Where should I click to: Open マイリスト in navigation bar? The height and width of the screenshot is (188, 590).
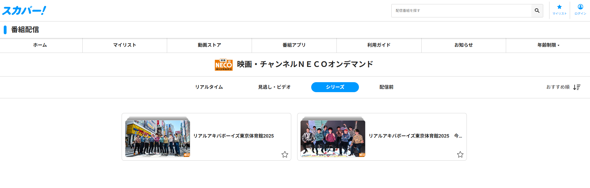[x=125, y=45]
